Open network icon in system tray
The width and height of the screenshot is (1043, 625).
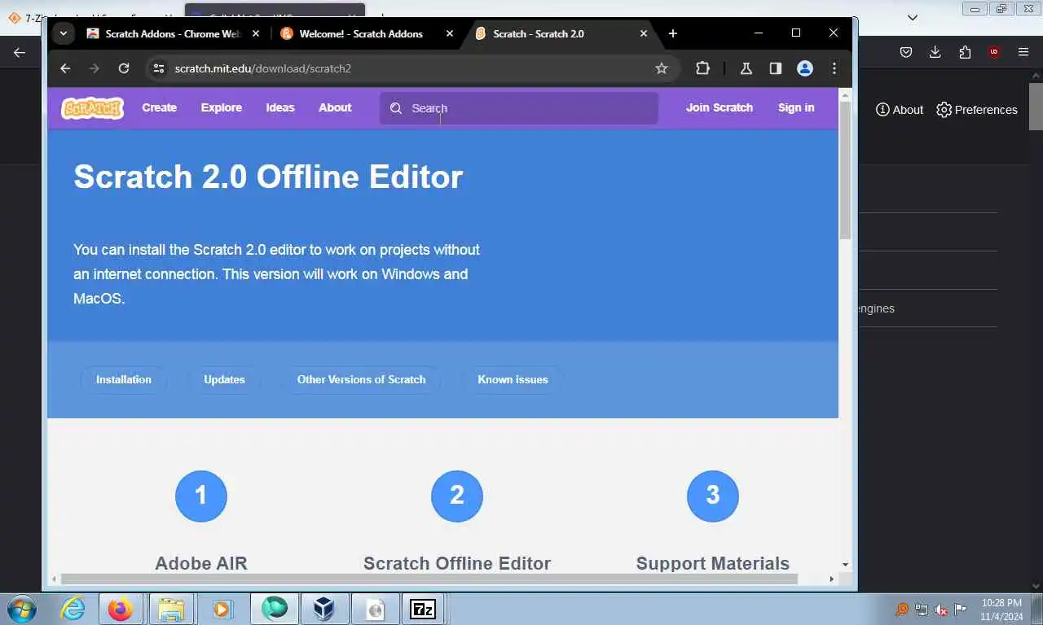[922, 610]
